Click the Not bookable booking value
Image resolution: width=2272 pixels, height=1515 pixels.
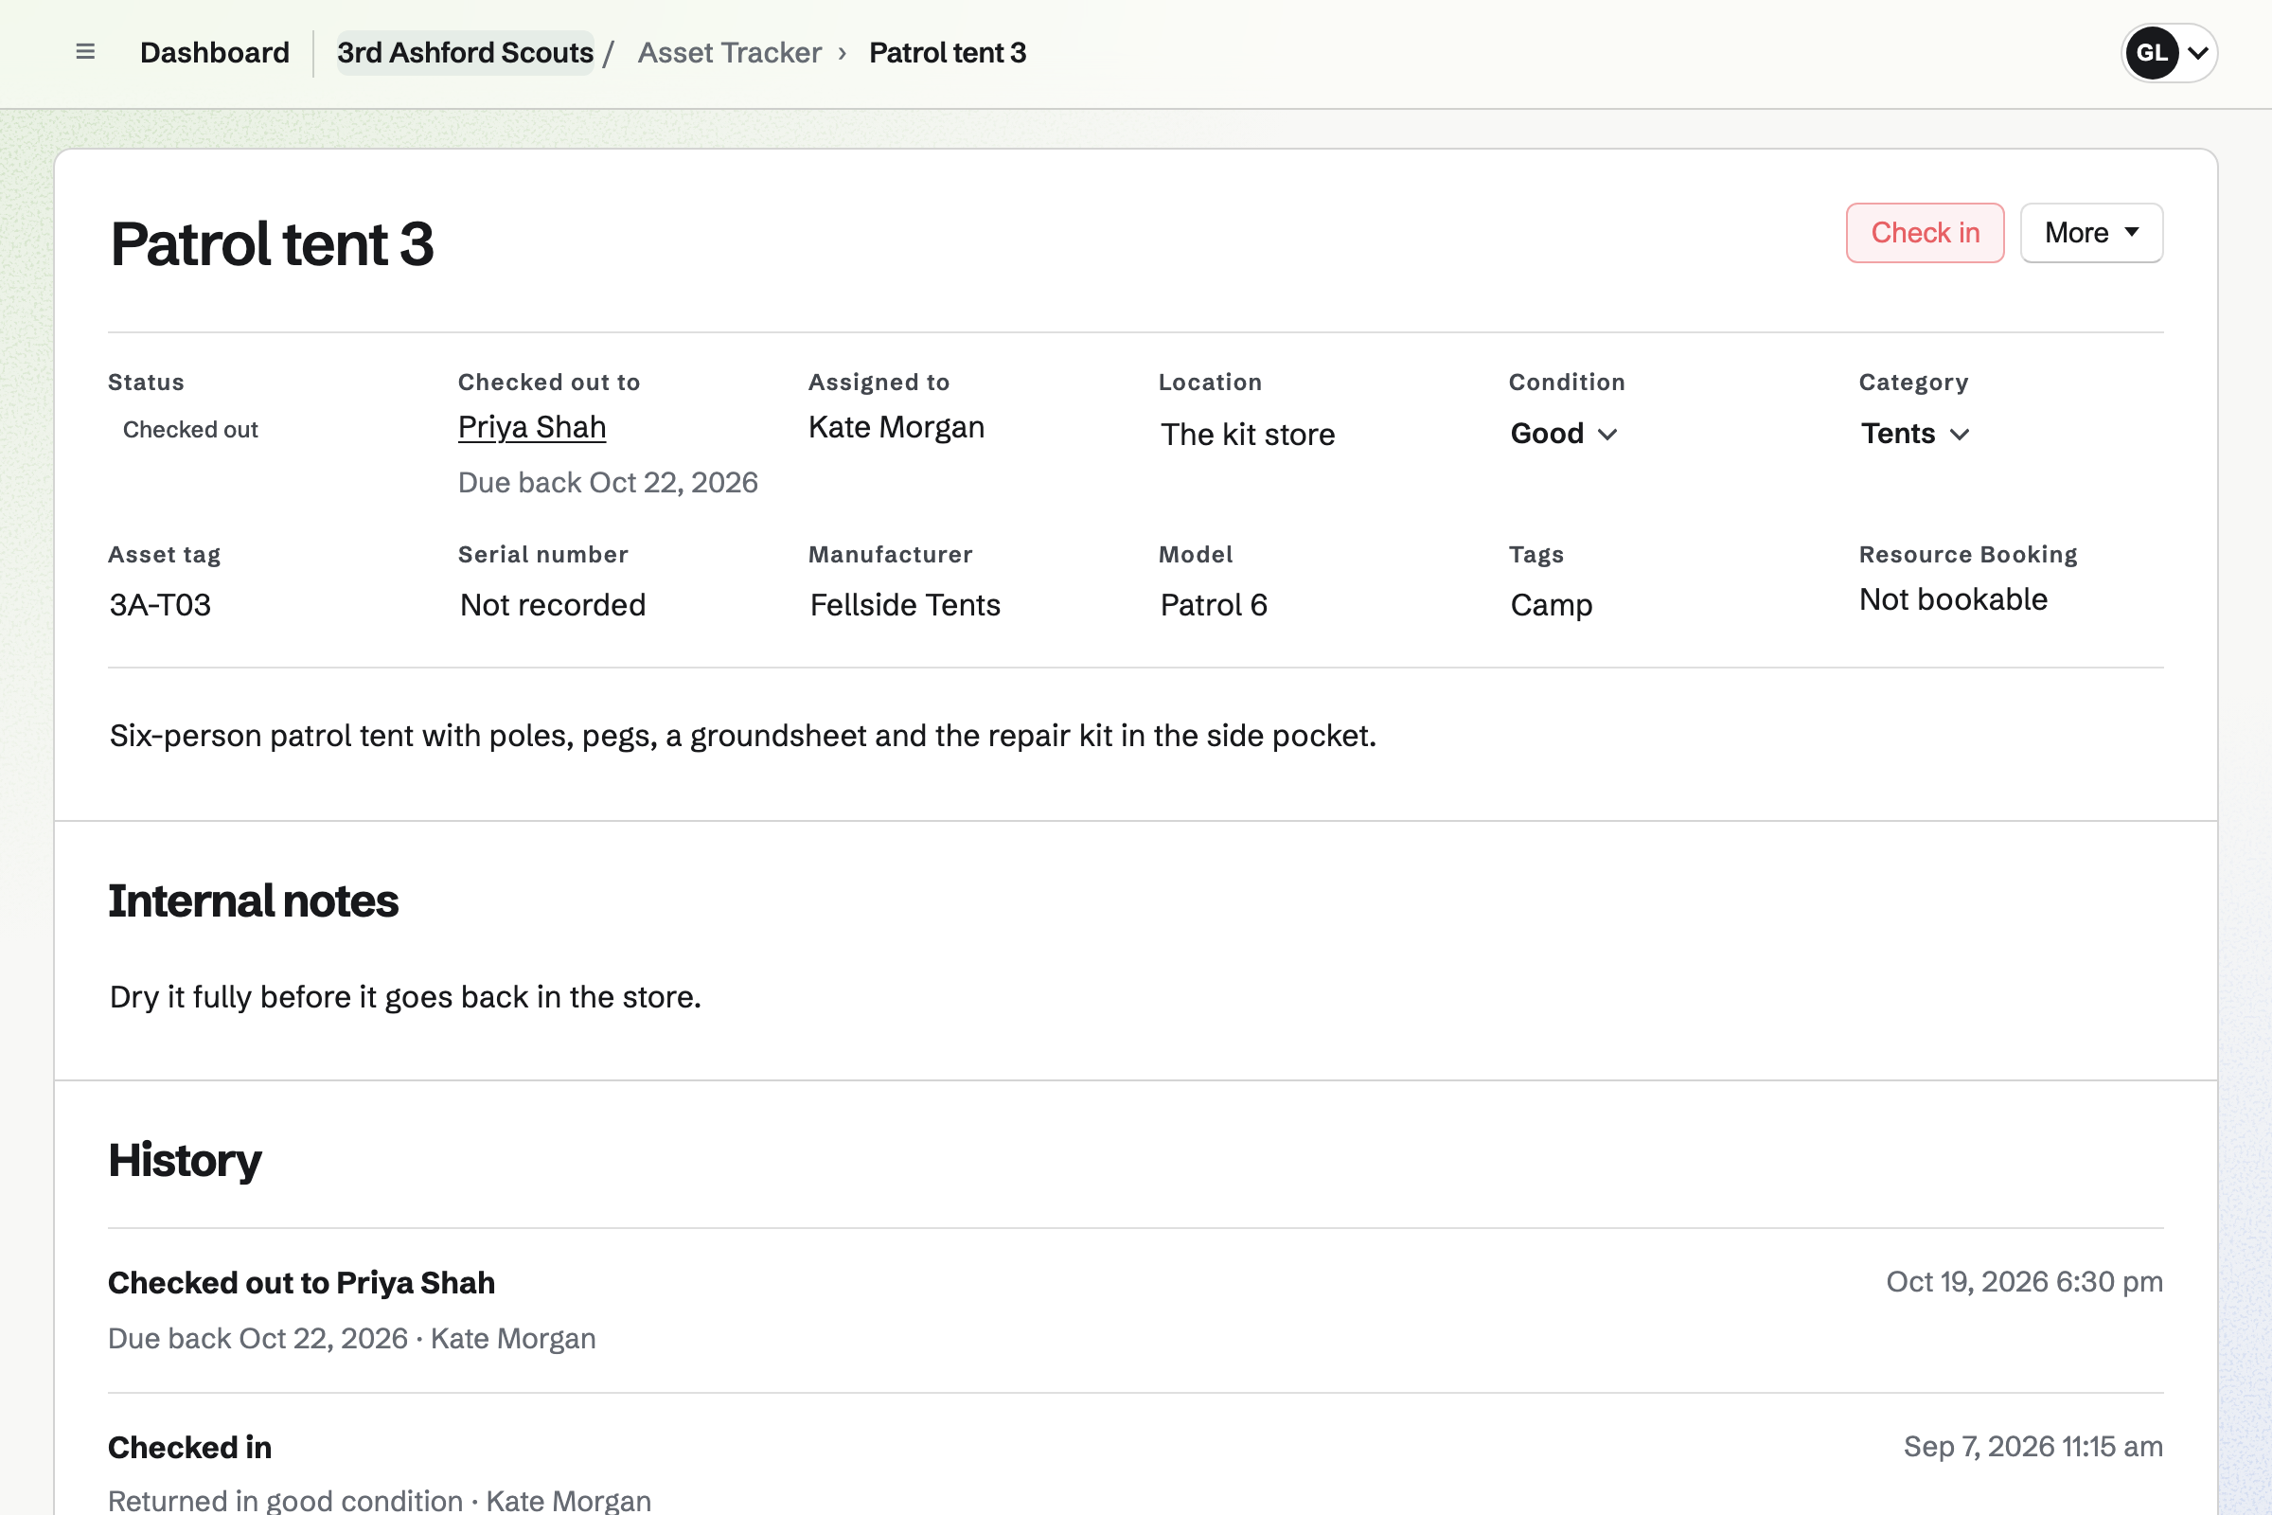click(x=1953, y=600)
